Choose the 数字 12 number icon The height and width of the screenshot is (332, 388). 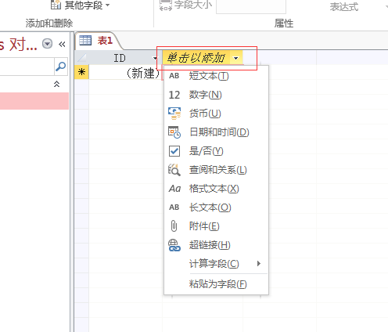(x=174, y=95)
